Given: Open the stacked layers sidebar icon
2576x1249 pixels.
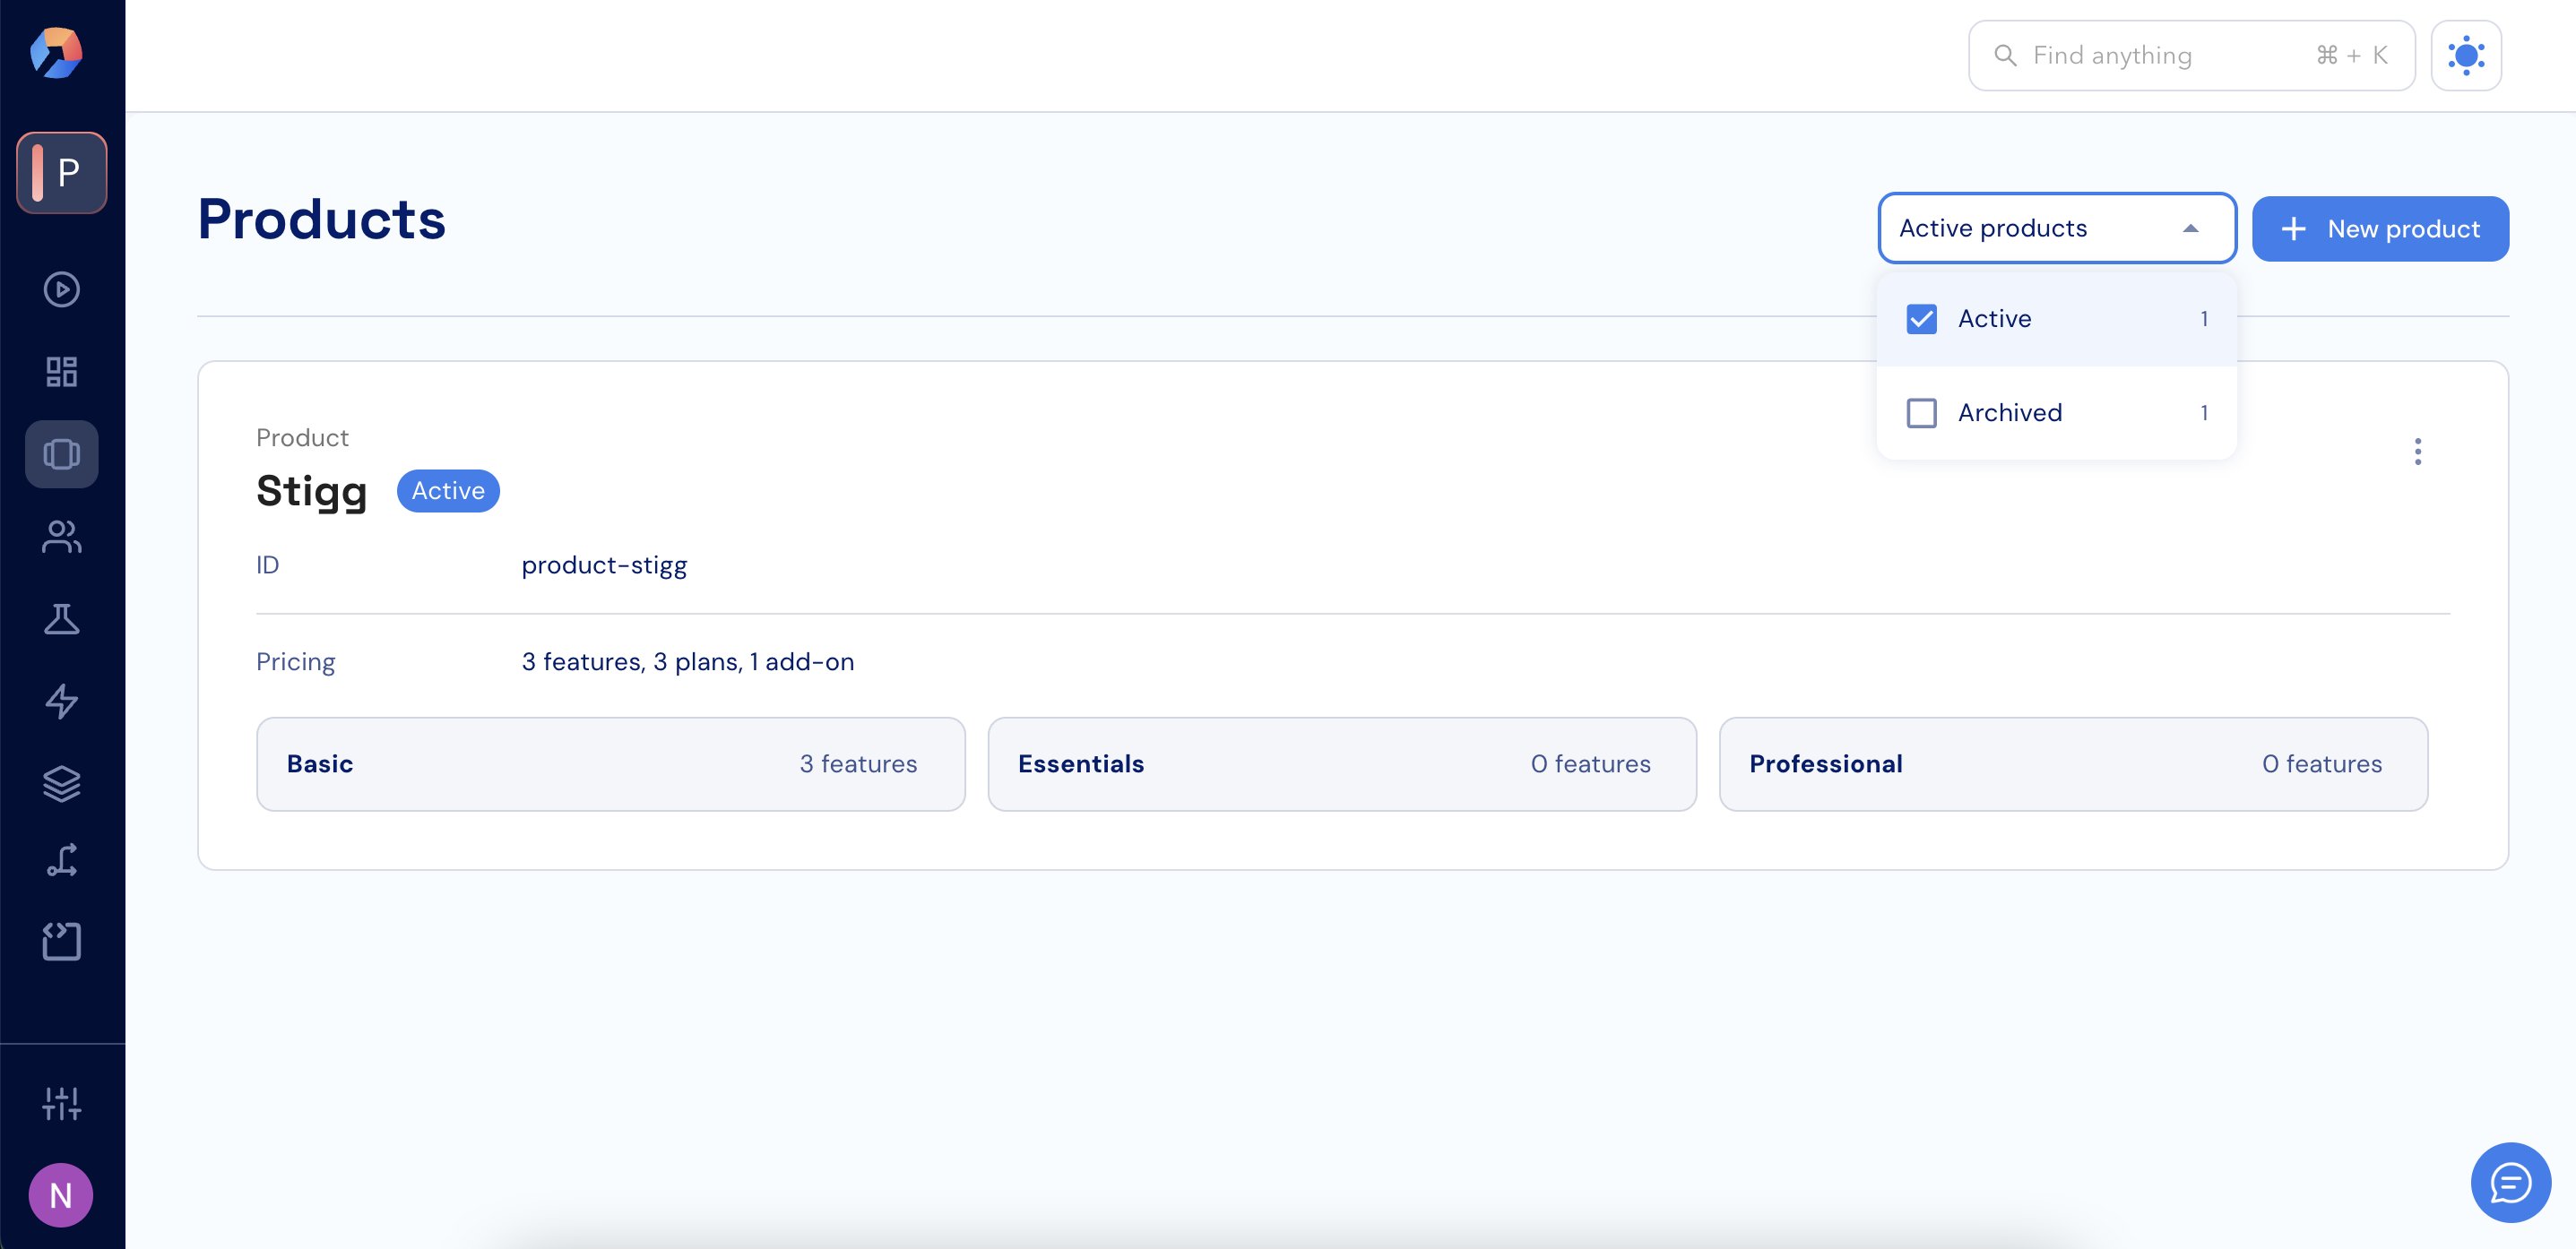Looking at the screenshot, I should click(61, 783).
